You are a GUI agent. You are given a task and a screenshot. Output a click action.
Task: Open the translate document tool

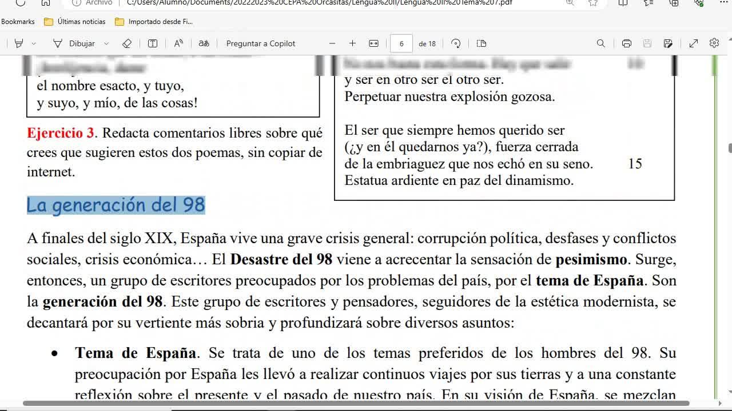coord(204,43)
